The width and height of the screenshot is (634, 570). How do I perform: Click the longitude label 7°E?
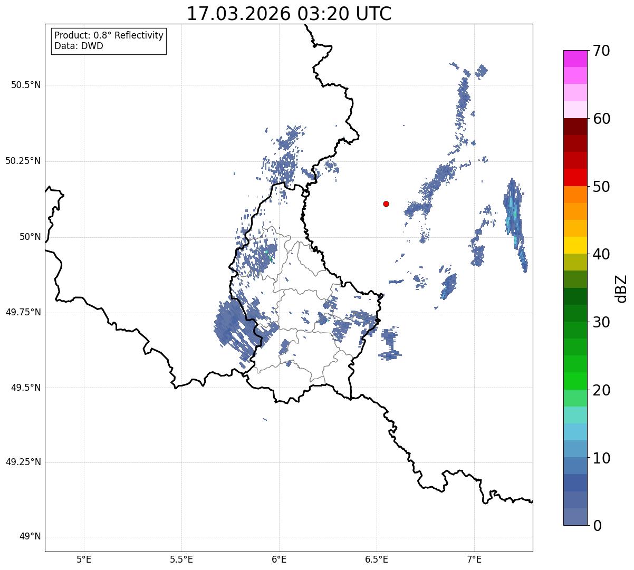[x=474, y=559]
